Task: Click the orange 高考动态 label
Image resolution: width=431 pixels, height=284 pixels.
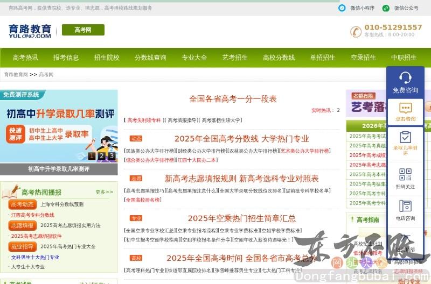Action: point(23,204)
